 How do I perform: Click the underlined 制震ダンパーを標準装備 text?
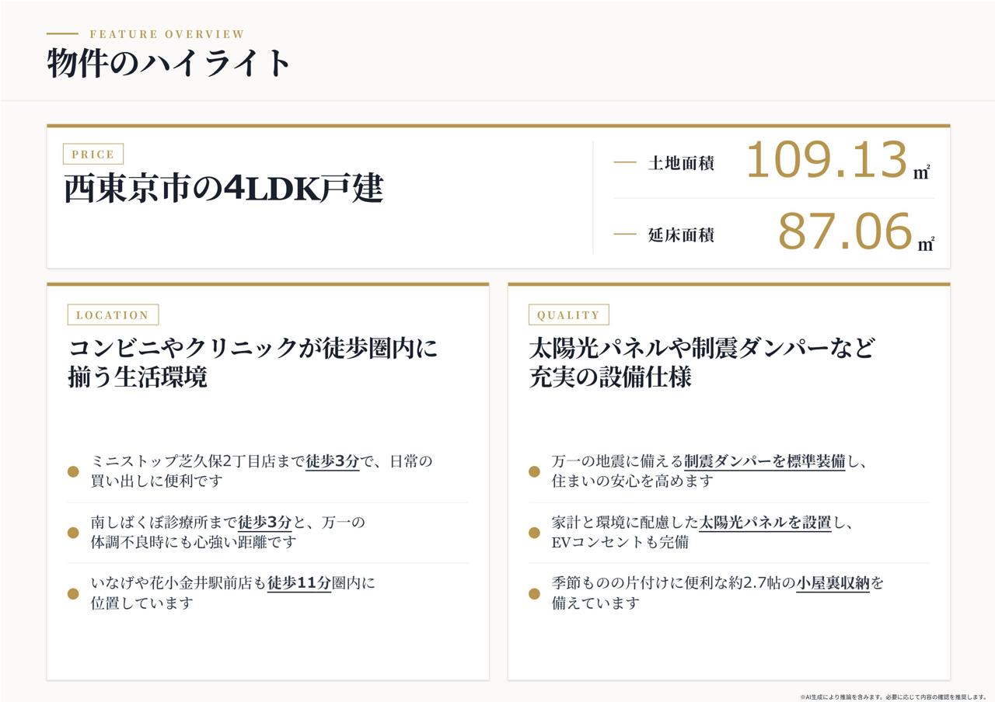pos(764,461)
